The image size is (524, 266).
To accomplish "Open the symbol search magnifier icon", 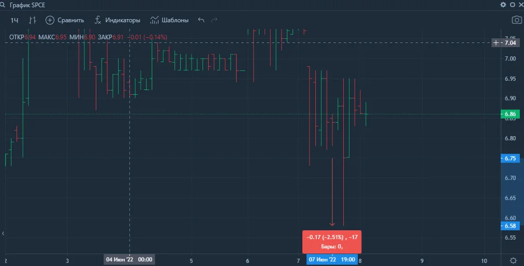I will [x=3, y=5].
